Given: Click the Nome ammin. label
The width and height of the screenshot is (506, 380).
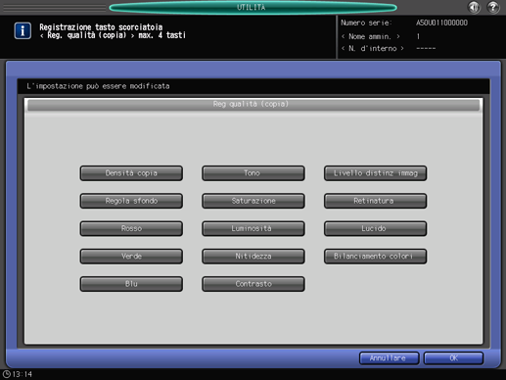Looking at the screenshot, I should 370,36.
